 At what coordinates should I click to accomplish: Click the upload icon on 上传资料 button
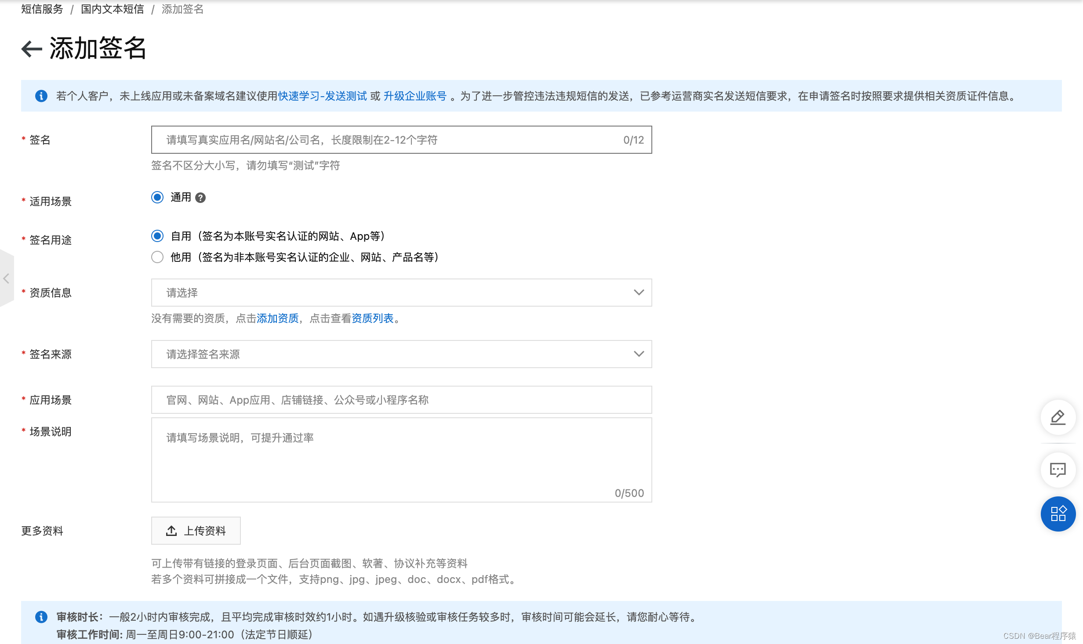171,531
